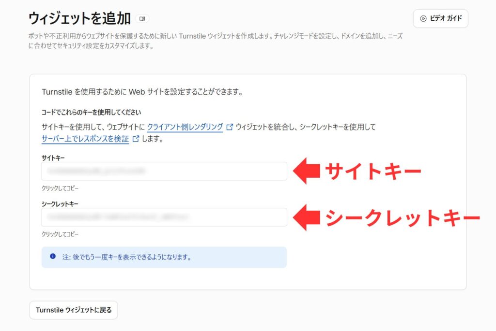Click external-link icon after クライアント側レンダリング
Viewport: 496px width, 331px height.
click(x=230, y=127)
